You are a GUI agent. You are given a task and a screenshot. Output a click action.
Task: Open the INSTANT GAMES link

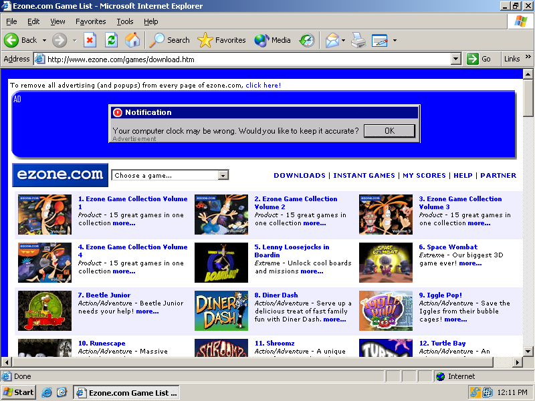(x=364, y=175)
